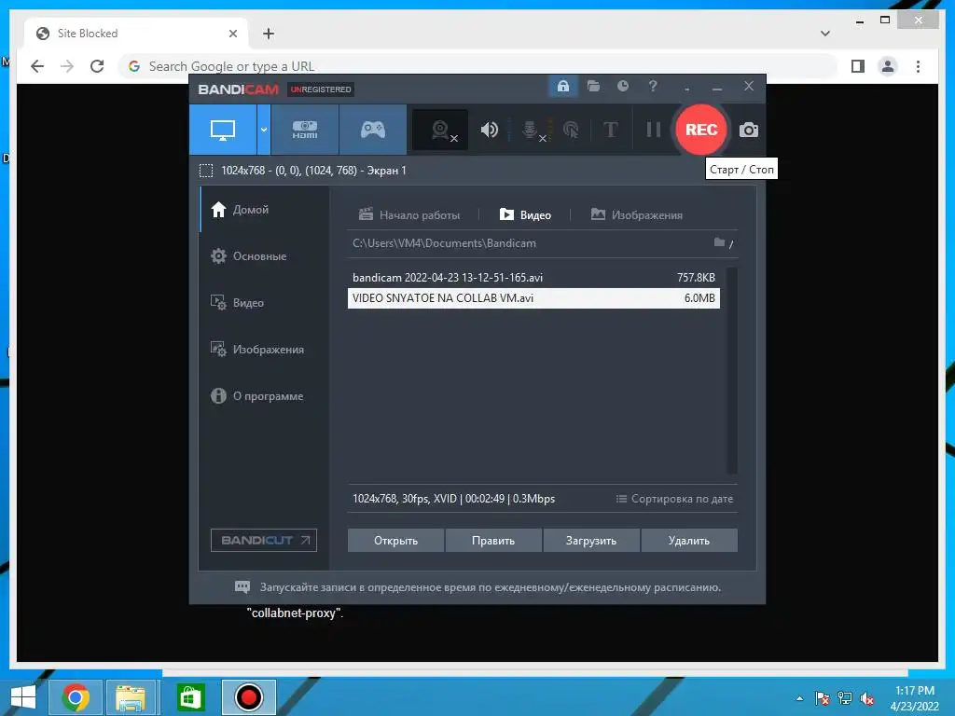The width and height of the screenshot is (955, 716).
Task: Open Chrome from taskbar
Action: 76,697
